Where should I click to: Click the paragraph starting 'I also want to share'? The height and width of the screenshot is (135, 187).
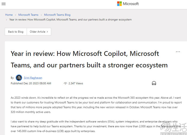96,126
